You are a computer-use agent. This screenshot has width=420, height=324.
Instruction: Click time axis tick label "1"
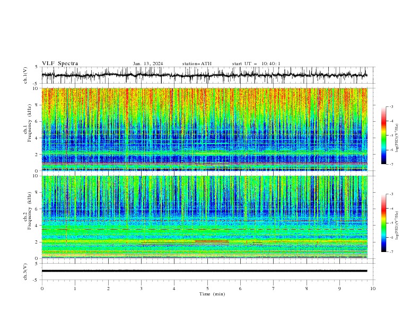point(75,289)
